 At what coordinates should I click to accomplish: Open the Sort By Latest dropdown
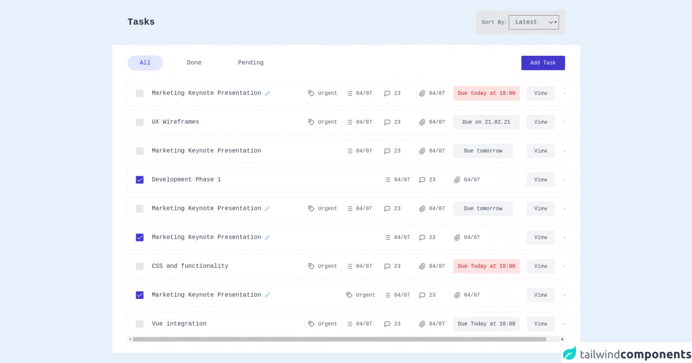point(534,22)
